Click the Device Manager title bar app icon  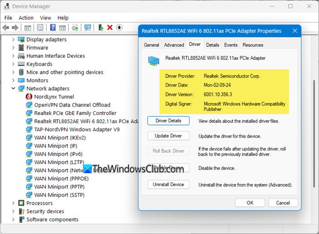[7, 6]
